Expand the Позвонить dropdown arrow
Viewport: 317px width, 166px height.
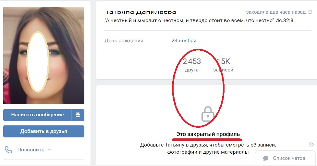click(49, 150)
